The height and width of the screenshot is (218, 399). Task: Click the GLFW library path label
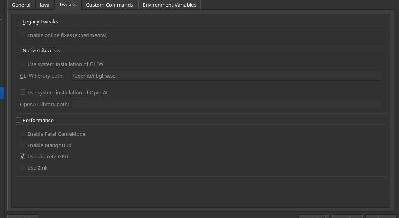point(42,76)
